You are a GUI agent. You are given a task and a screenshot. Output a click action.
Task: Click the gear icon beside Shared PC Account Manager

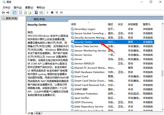(72, 68)
